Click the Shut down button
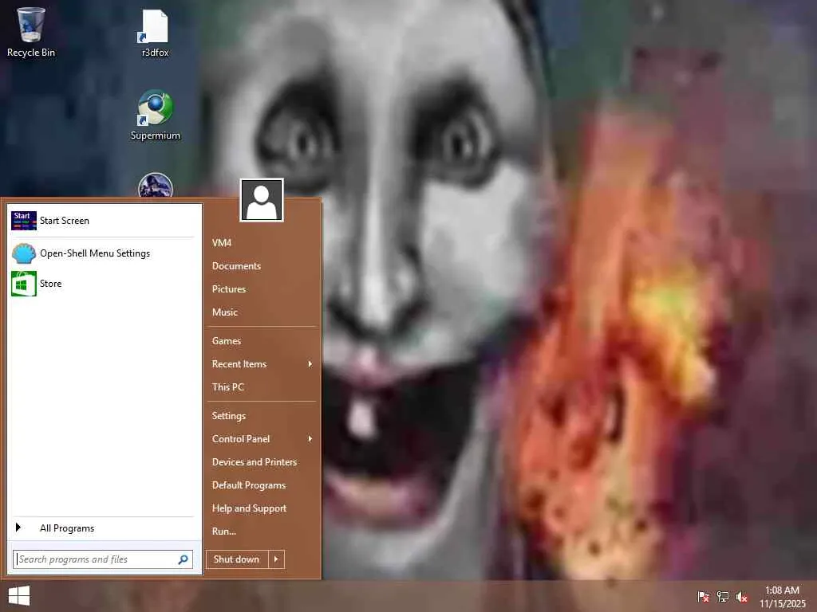 tap(237, 559)
